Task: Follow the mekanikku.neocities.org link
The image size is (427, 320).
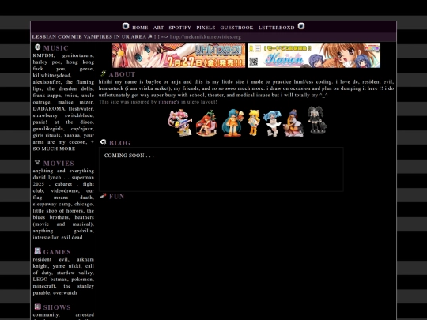Action: tap(206, 36)
